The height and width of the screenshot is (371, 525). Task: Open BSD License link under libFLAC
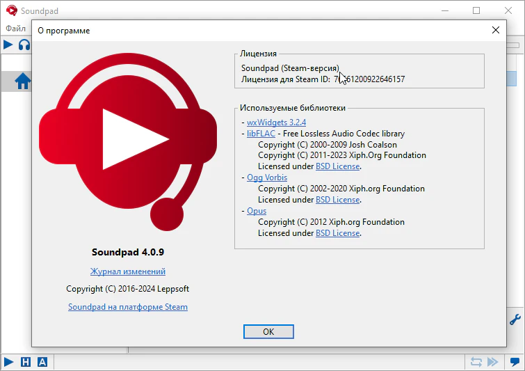(x=337, y=166)
